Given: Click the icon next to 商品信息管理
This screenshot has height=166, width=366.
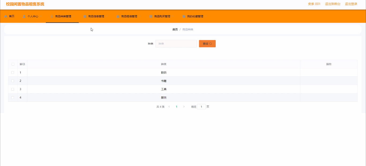Looking at the screenshot, I should point(85,17).
